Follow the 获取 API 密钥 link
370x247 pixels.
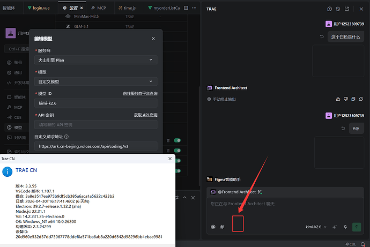[x=146, y=115]
